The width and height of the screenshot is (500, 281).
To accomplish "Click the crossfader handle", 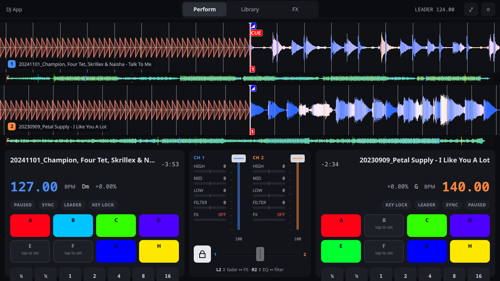I will (x=260, y=254).
